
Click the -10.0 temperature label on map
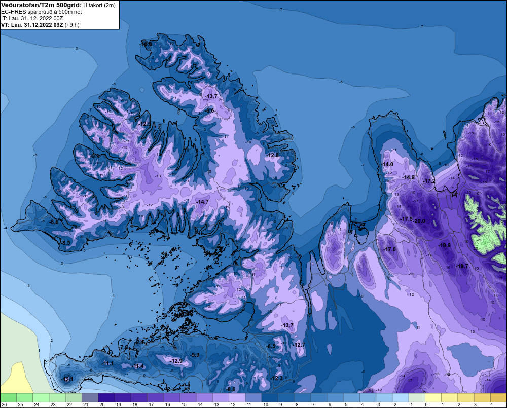click(x=146, y=44)
